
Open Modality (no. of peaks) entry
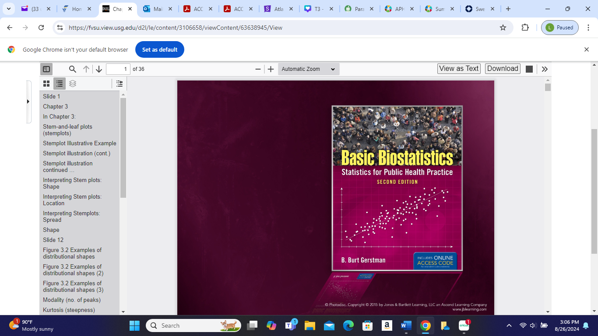pos(72,300)
